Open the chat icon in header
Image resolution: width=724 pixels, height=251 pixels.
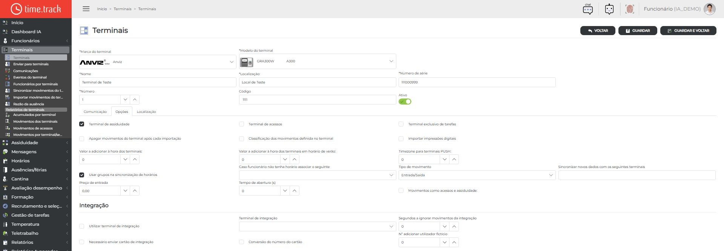point(587,9)
